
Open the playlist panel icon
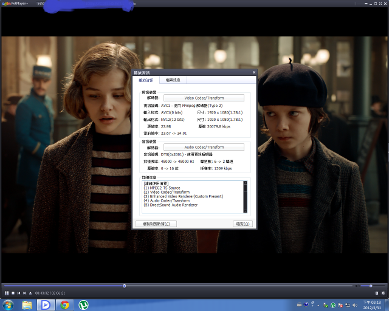[377, 293]
